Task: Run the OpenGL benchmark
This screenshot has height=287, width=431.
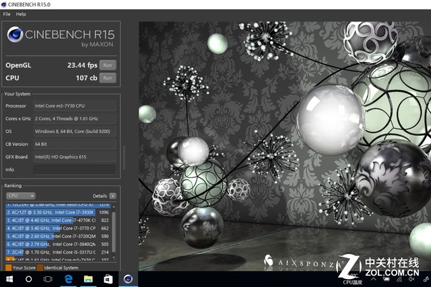Action: click(108, 65)
